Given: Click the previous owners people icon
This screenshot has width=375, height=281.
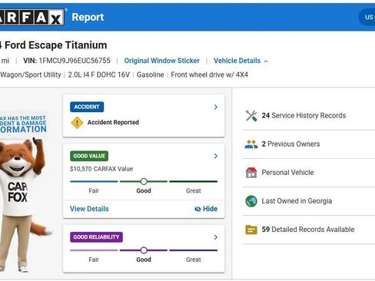Looking at the screenshot, I should coord(251,144).
